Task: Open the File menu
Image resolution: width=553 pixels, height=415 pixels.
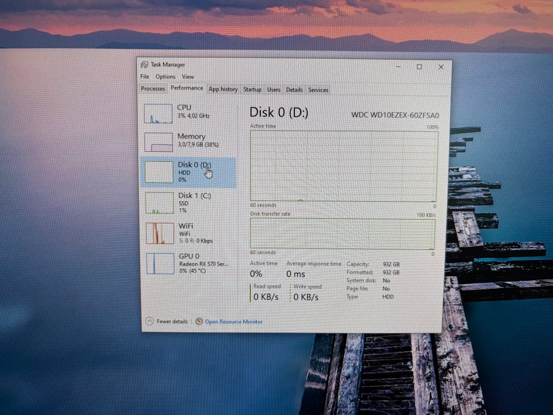Action: 145,77
